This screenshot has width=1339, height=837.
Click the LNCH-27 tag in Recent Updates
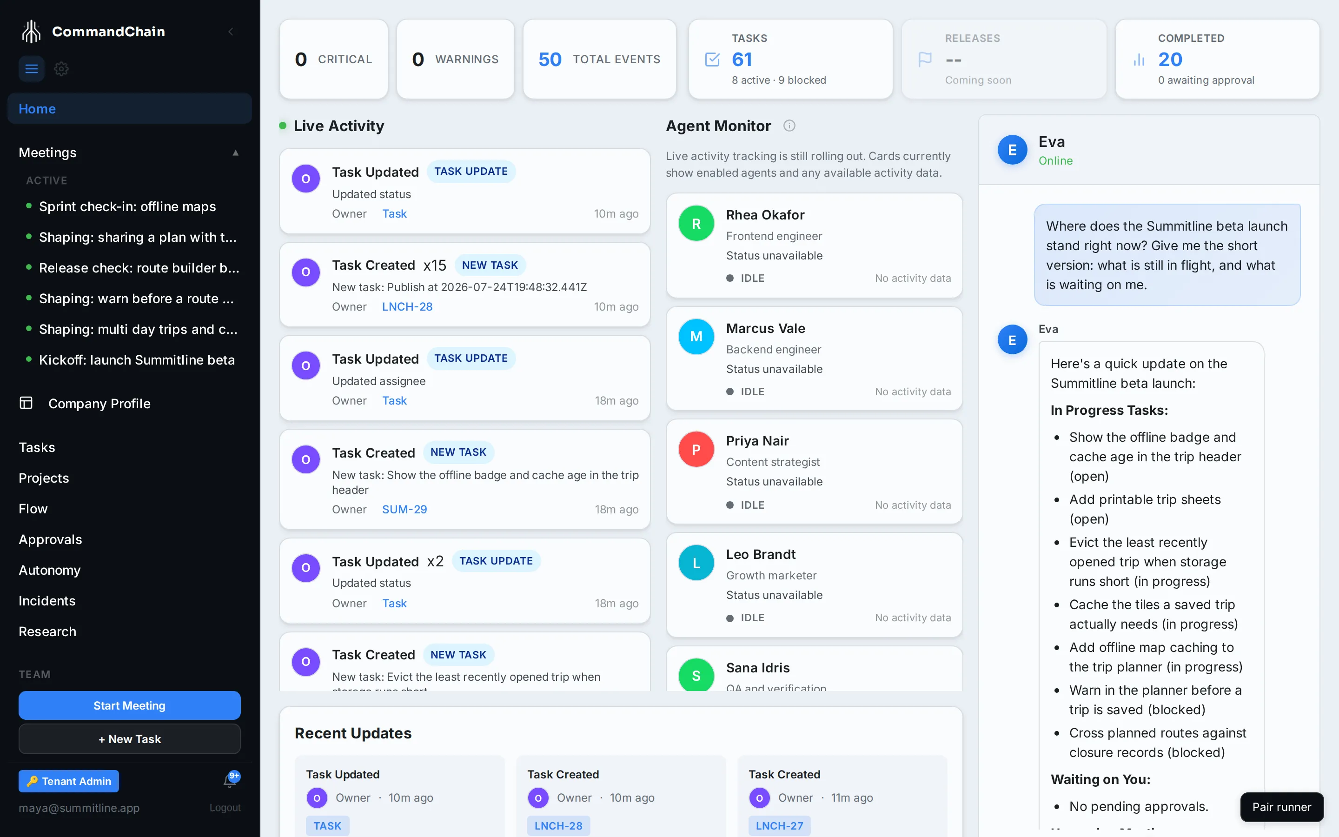(x=780, y=825)
